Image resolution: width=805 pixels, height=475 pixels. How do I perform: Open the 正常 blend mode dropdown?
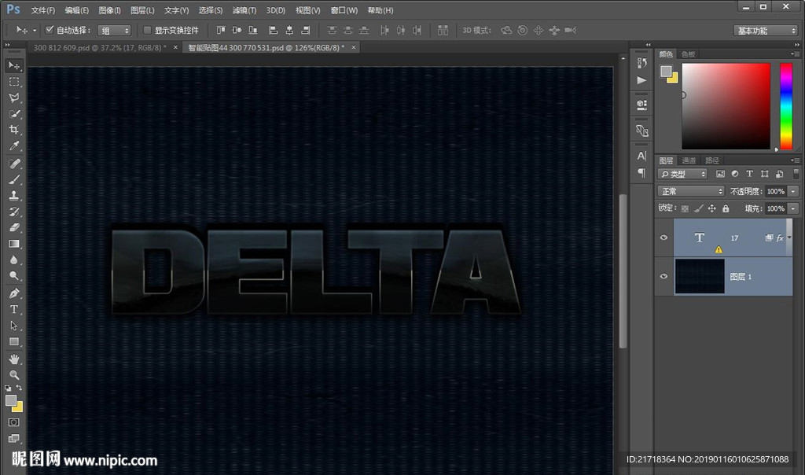tap(691, 191)
